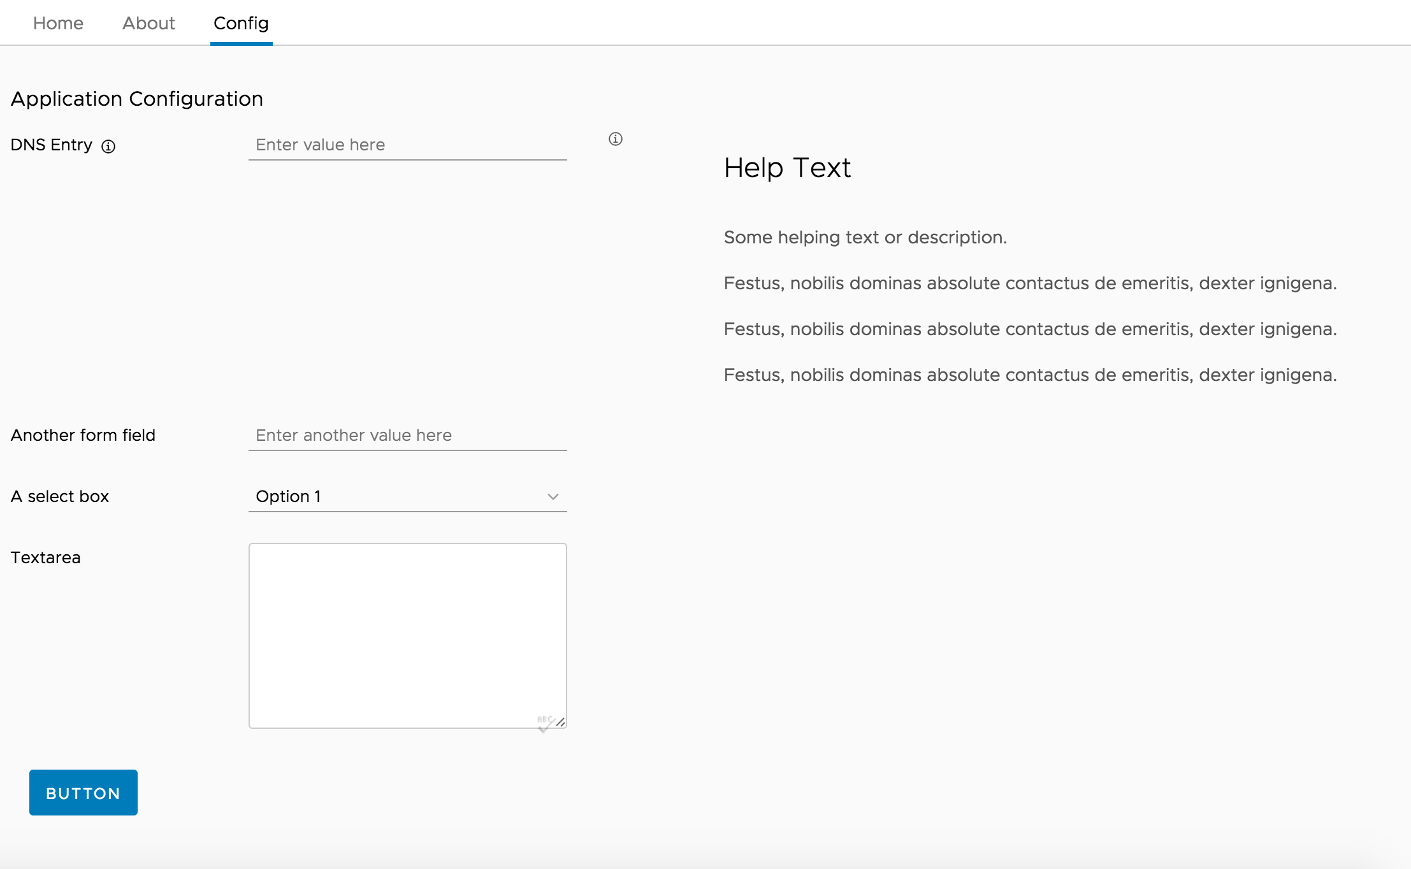Switch to the Home tab
Viewport: 1411px width, 869px height.
(x=57, y=22)
